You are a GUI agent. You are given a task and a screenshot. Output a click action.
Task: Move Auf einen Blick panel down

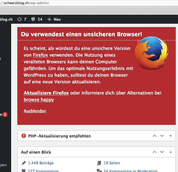(x=162, y=152)
